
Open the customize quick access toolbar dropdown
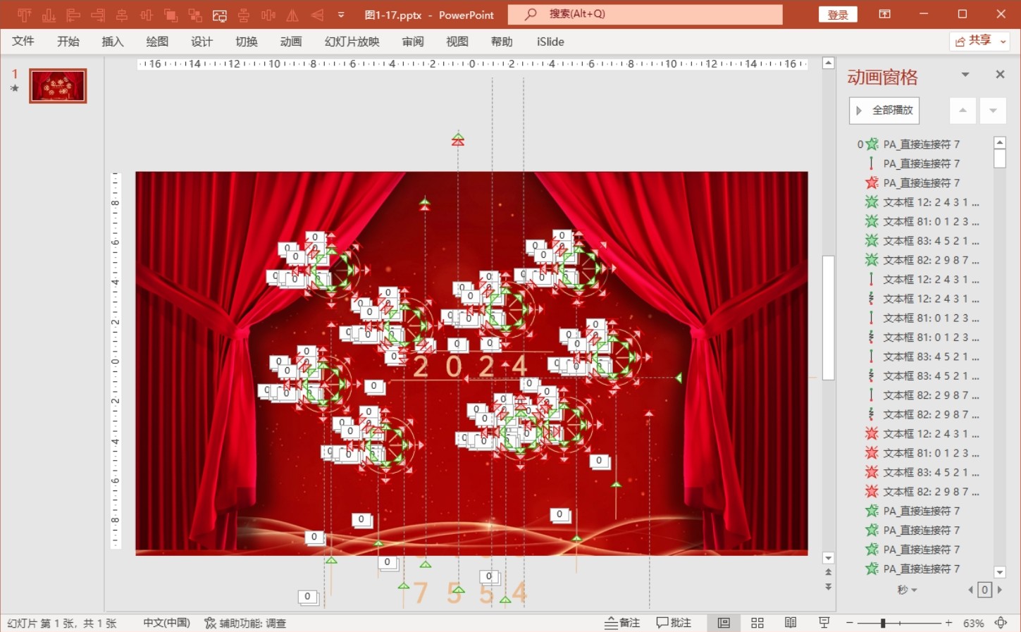(341, 15)
